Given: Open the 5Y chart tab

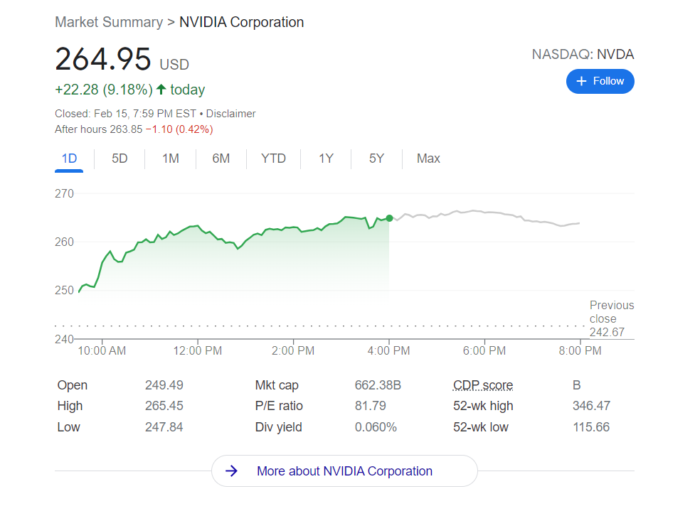Looking at the screenshot, I should (x=376, y=158).
